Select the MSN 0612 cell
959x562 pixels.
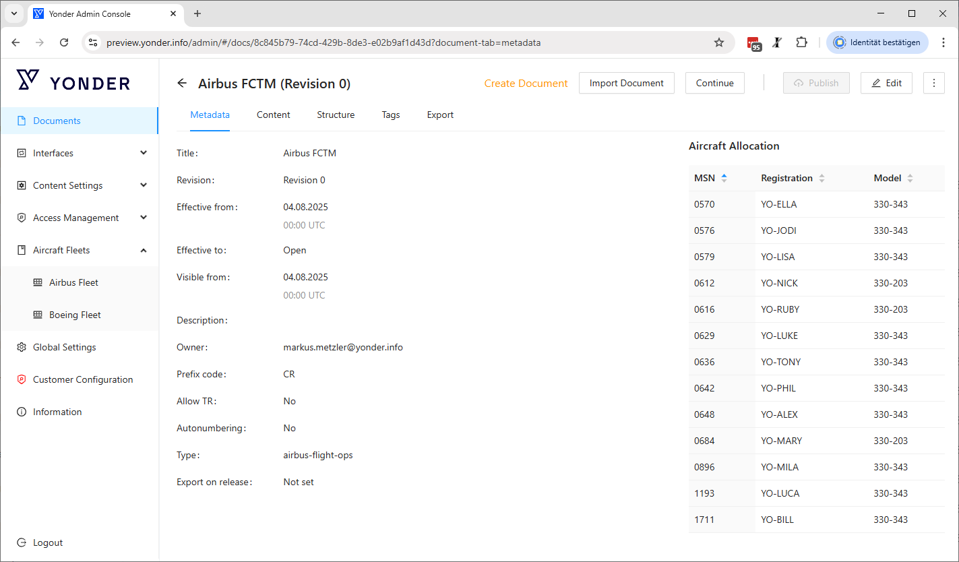722,283
